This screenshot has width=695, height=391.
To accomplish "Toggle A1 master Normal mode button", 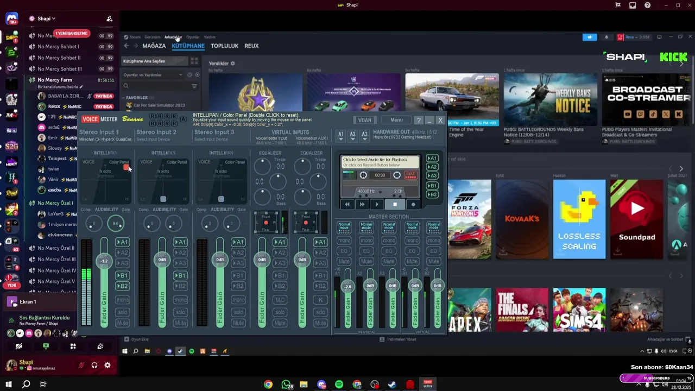I will (x=344, y=226).
